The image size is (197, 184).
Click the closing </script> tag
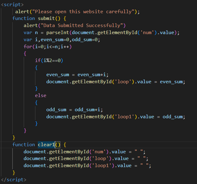tap(14, 179)
